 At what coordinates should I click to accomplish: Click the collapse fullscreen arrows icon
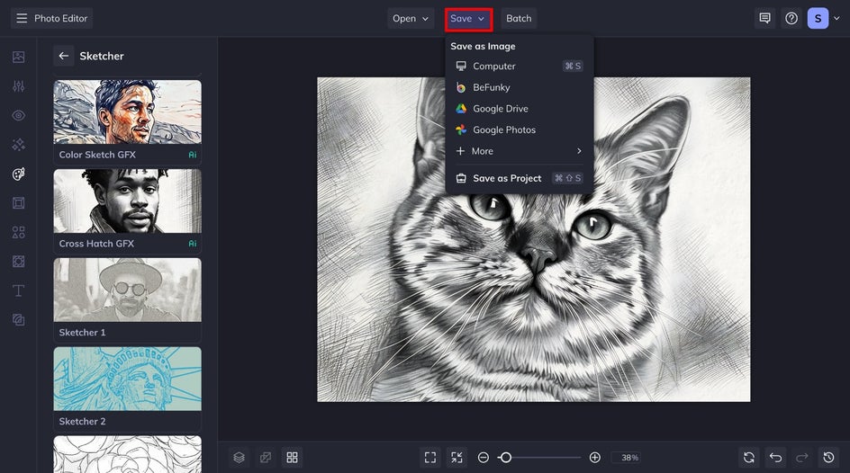457,458
